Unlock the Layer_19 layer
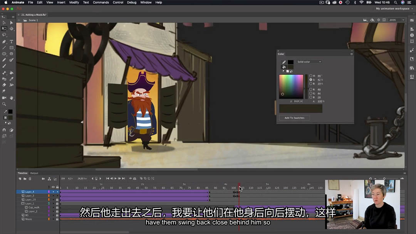Image resolution: width=416 pixels, height=234 pixels. coord(57,199)
